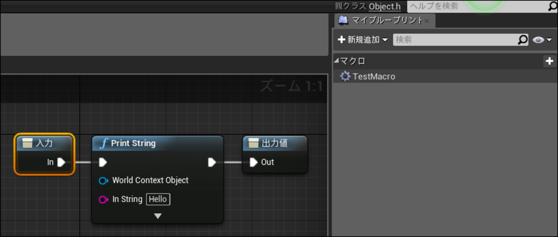558x237 pixels.
Task: Click Print String input execution pin
Action: click(103, 162)
